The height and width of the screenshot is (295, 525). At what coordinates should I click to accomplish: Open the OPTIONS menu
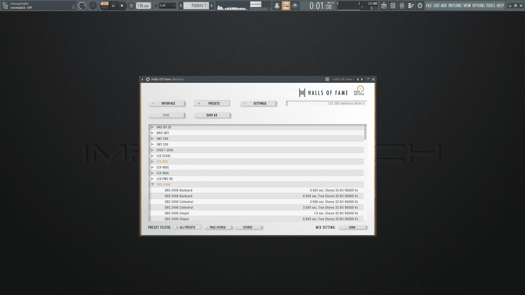pyautogui.click(x=479, y=5)
